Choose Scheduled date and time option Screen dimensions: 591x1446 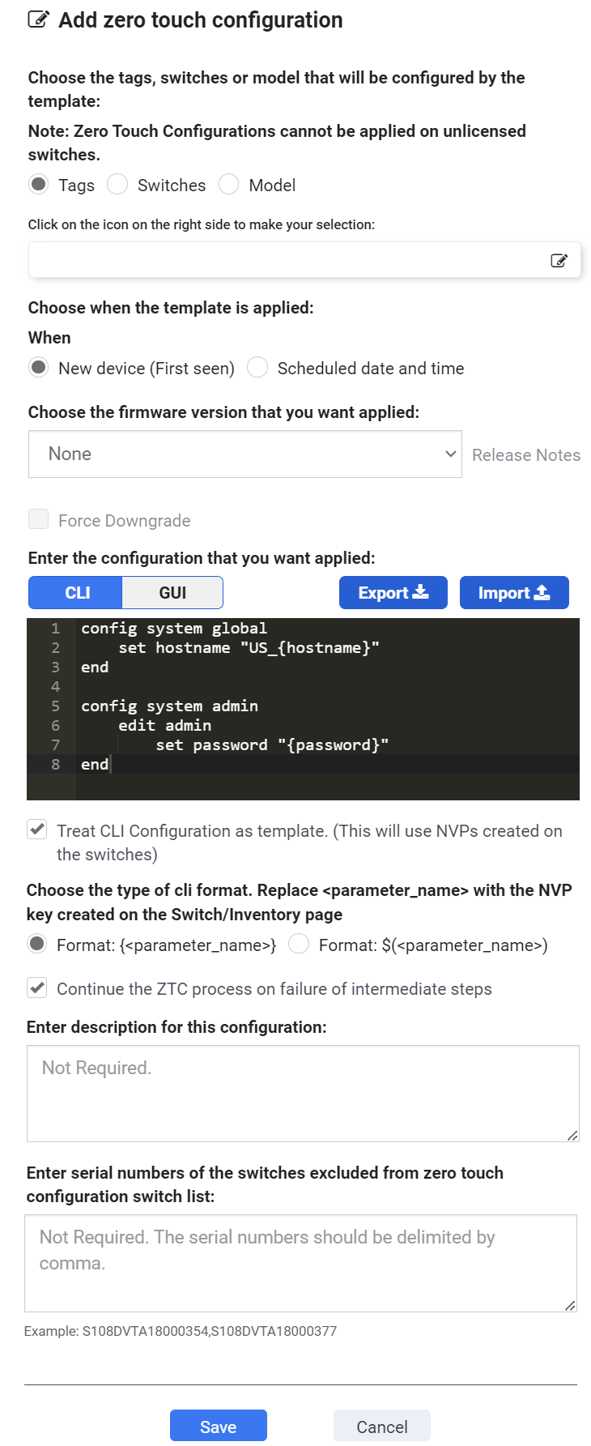pyautogui.click(x=257, y=368)
